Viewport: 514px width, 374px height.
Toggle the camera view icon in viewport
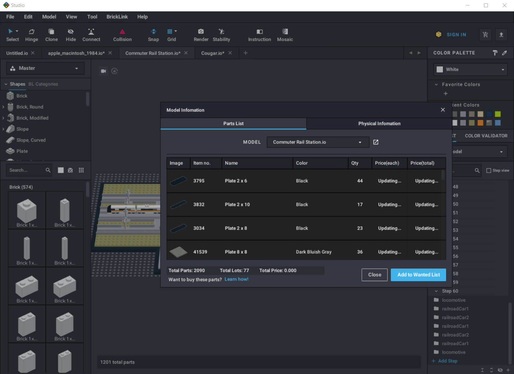[x=103, y=71]
